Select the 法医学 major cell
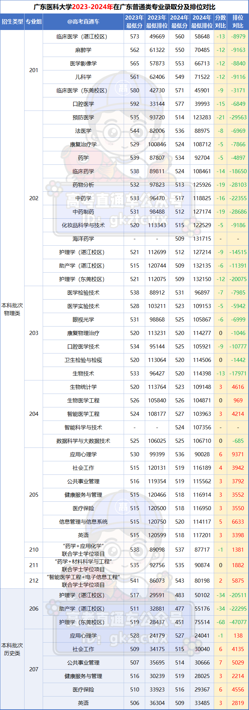This screenshot has width=249, height=710. (x=83, y=131)
